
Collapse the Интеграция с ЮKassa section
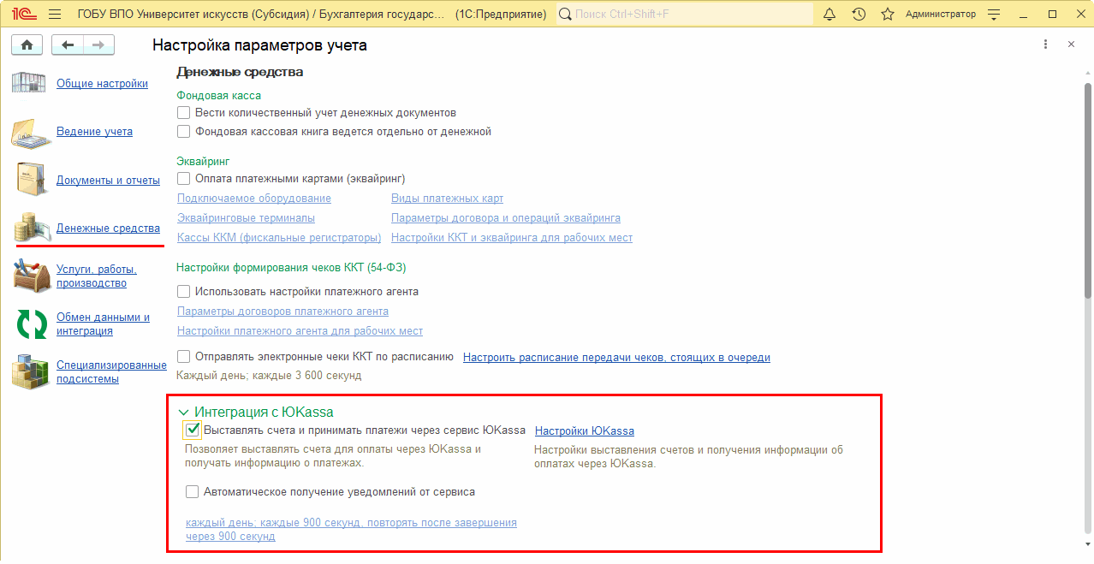tap(183, 413)
